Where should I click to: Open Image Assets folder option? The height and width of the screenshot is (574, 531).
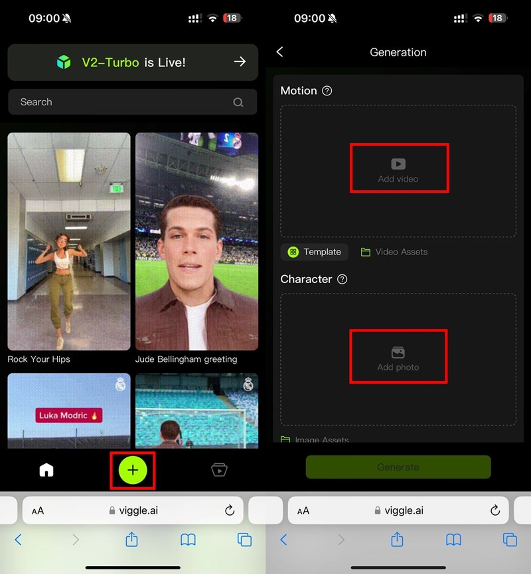315,439
